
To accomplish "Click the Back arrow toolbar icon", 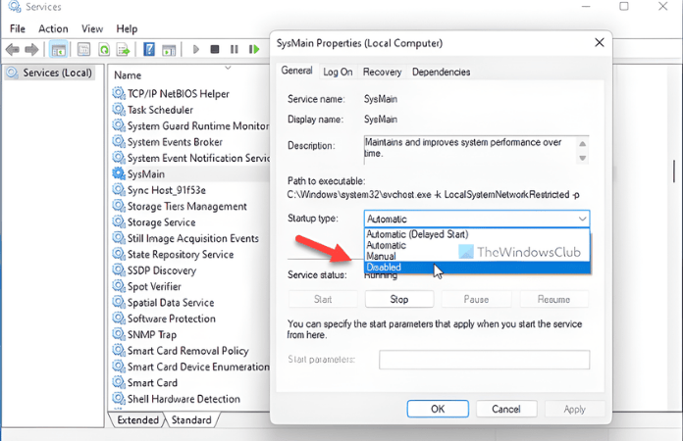I will 13,49.
